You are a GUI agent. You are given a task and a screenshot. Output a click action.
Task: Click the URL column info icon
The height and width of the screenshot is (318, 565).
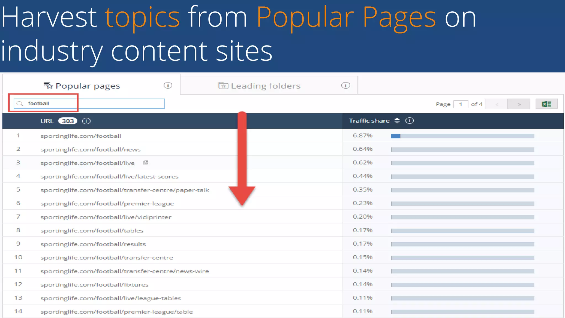pos(86,121)
